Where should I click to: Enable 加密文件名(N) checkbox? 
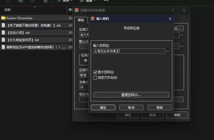[x=95, y=78]
